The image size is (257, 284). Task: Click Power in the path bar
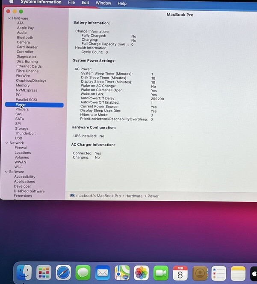153,196
